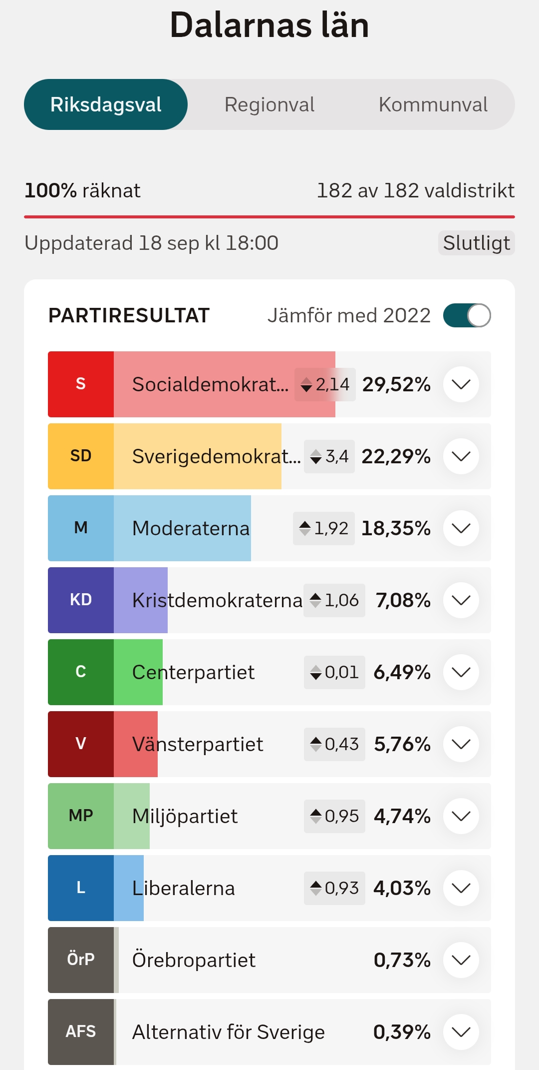Expand Alternativ för Sverige details
The width and height of the screenshot is (539, 1070).
pyautogui.click(x=461, y=1032)
